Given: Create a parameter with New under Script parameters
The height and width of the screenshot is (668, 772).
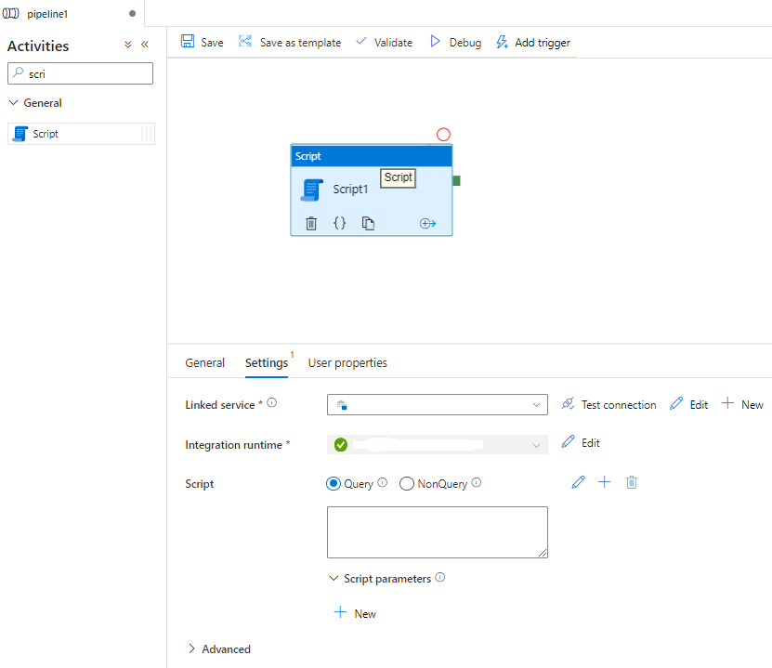Looking at the screenshot, I should pyautogui.click(x=354, y=613).
